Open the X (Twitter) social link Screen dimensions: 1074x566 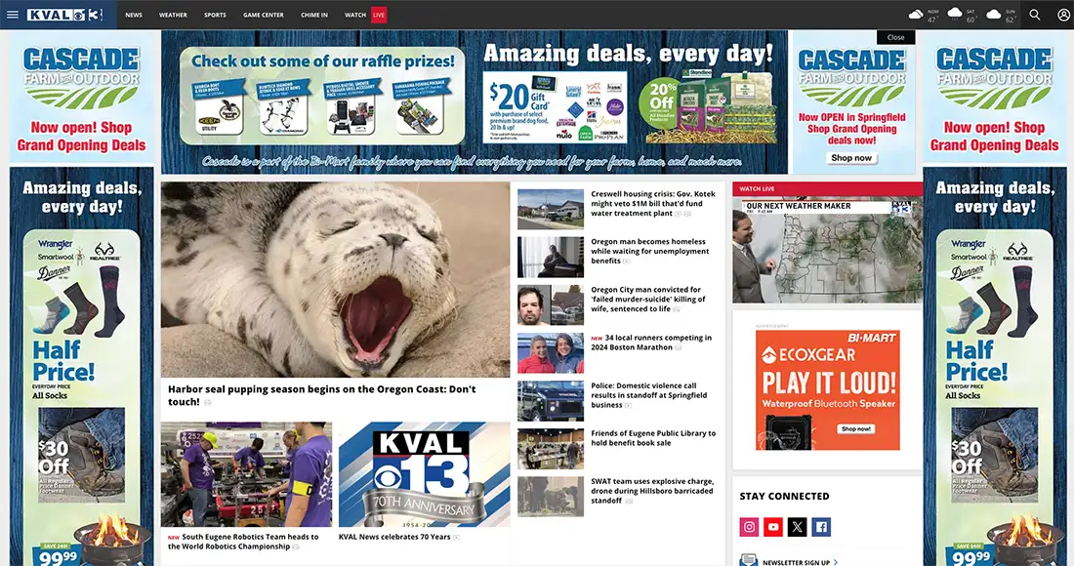pos(798,526)
